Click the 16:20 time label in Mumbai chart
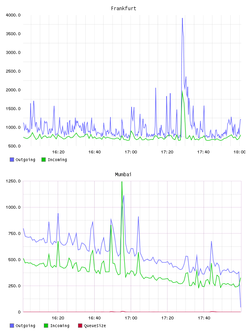247x332 pixels. click(x=58, y=318)
